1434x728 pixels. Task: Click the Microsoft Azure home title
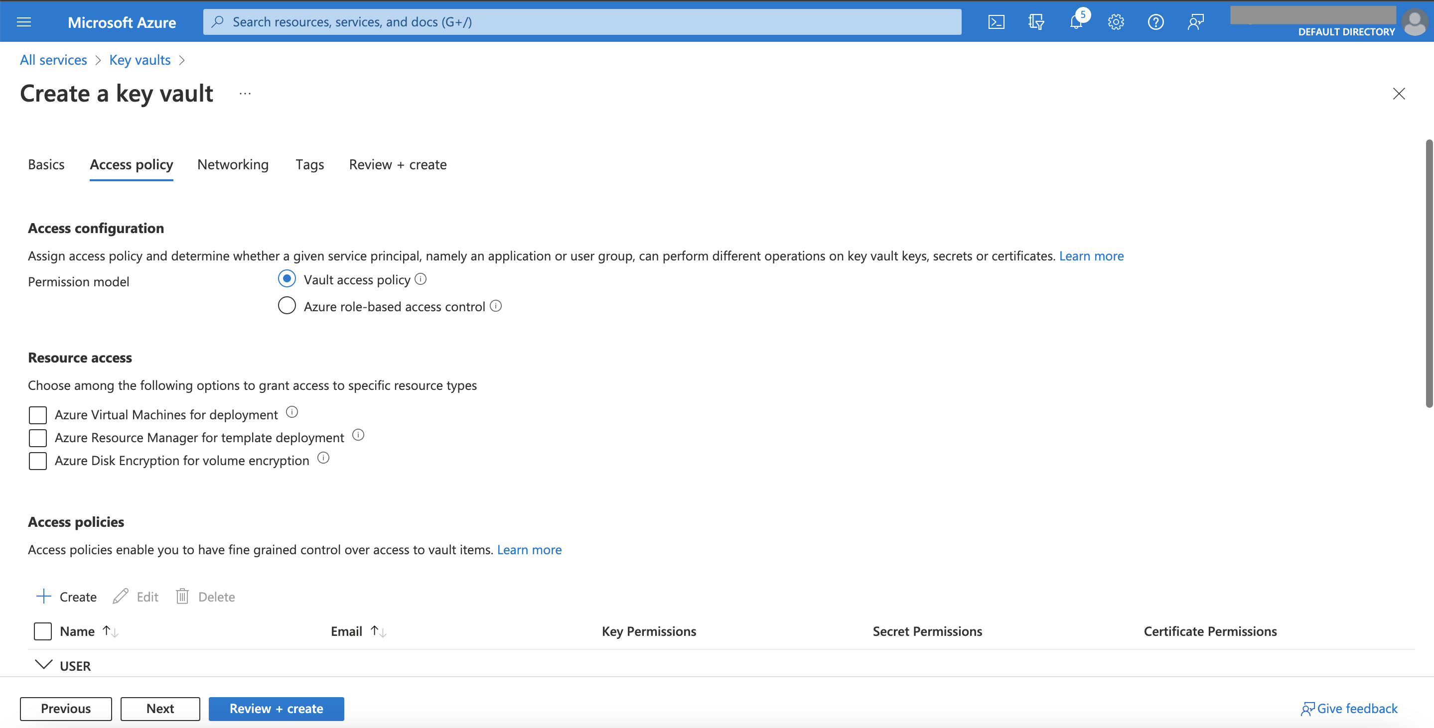[122, 22]
